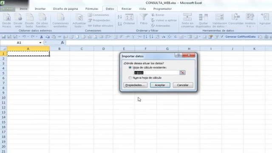Open the Name Box dropdown arrow
The image size is (272, 153).
(40, 42)
